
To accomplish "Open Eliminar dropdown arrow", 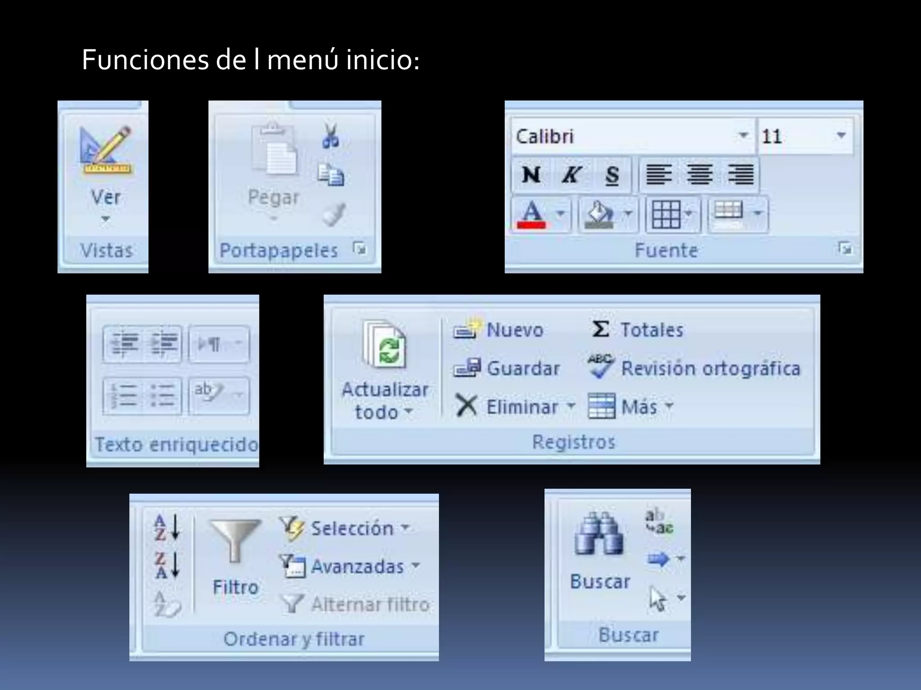I will tap(570, 406).
